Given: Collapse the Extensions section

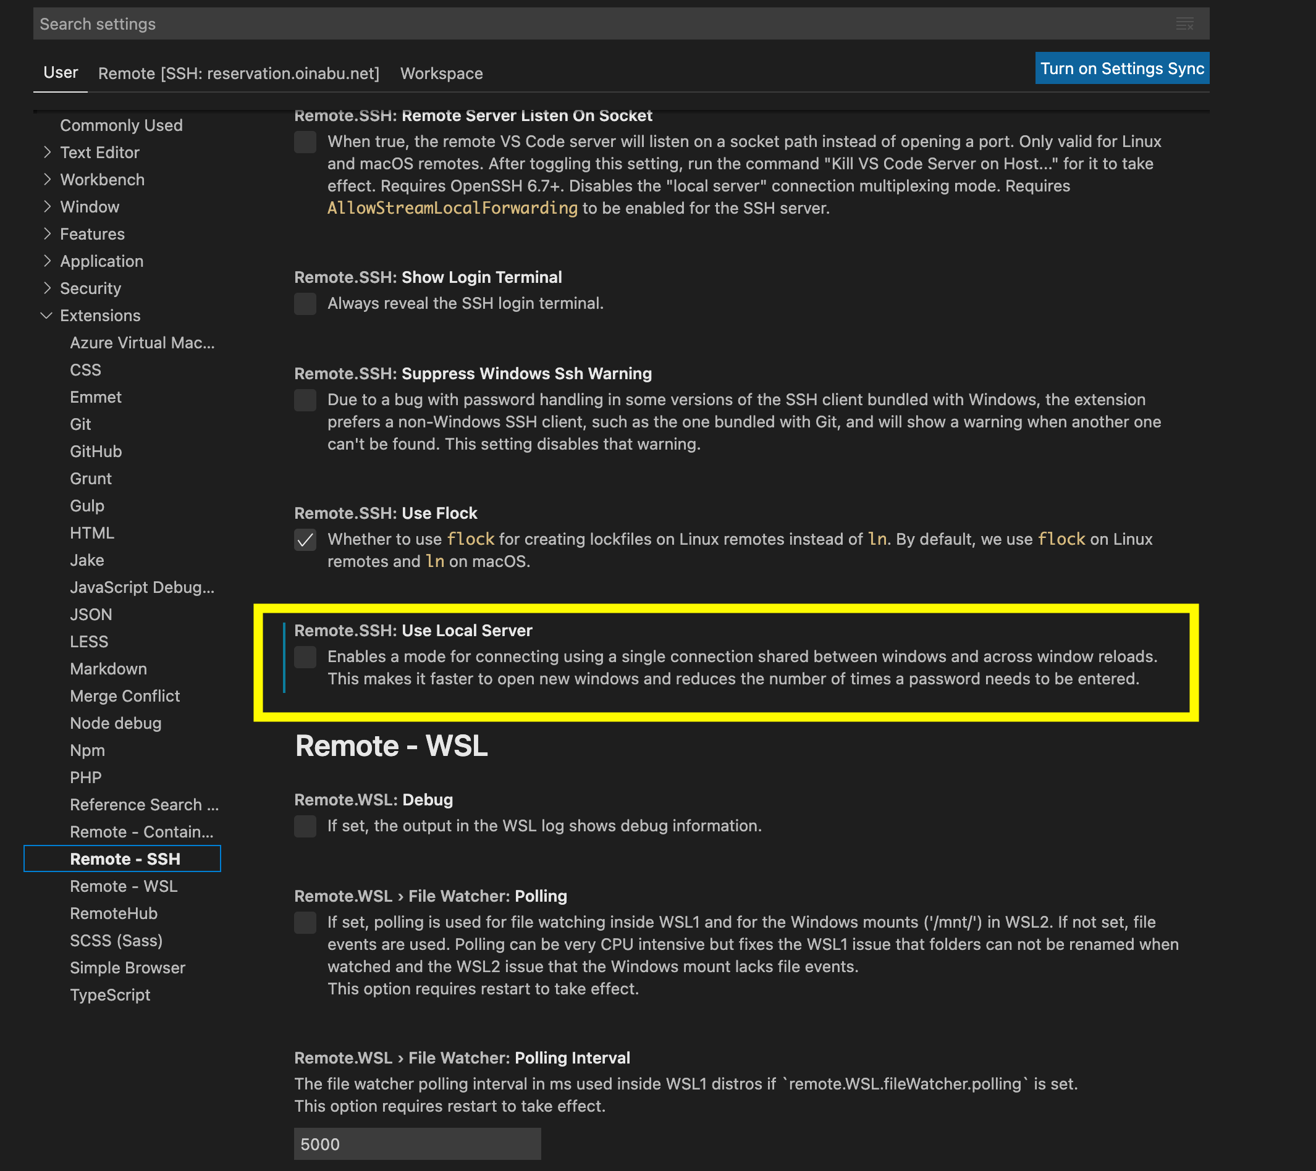Looking at the screenshot, I should click(46, 316).
